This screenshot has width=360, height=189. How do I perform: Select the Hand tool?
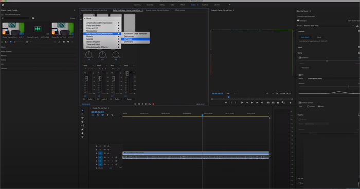point(82,133)
